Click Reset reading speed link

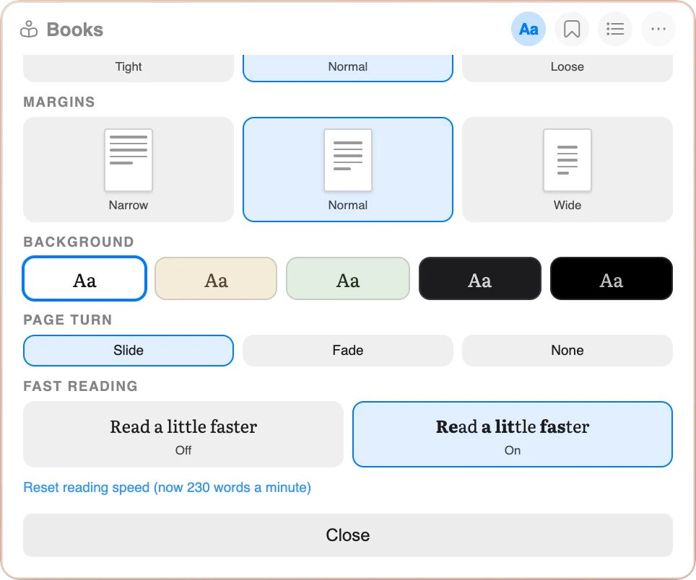pos(167,488)
